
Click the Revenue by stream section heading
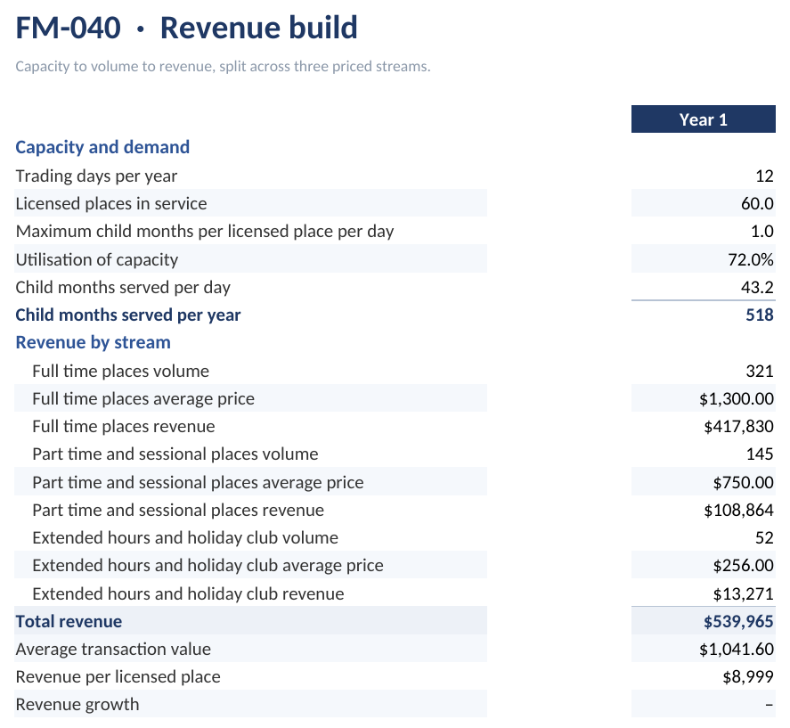point(94,343)
